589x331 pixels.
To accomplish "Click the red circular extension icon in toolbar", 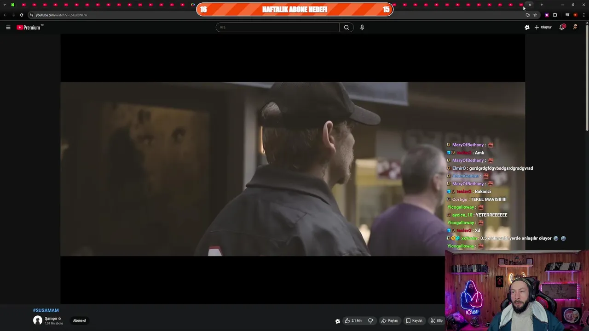I will (x=575, y=15).
